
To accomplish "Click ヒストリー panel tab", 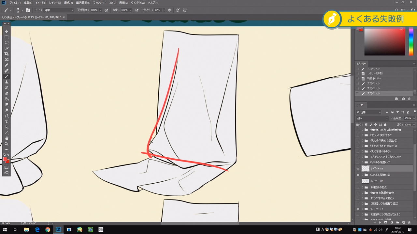I will click(x=361, y=63).
